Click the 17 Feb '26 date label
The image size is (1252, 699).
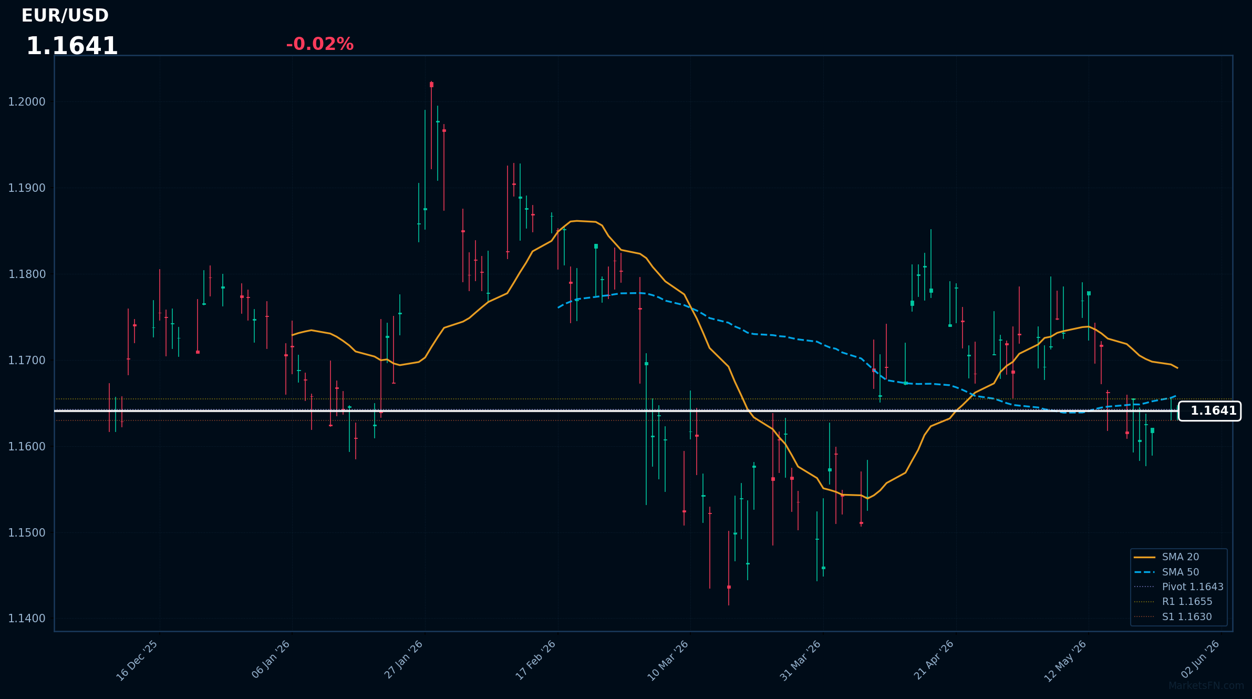[x=535, y=660]
